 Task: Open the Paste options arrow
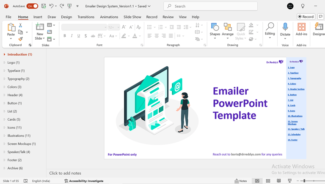point(11,38)
